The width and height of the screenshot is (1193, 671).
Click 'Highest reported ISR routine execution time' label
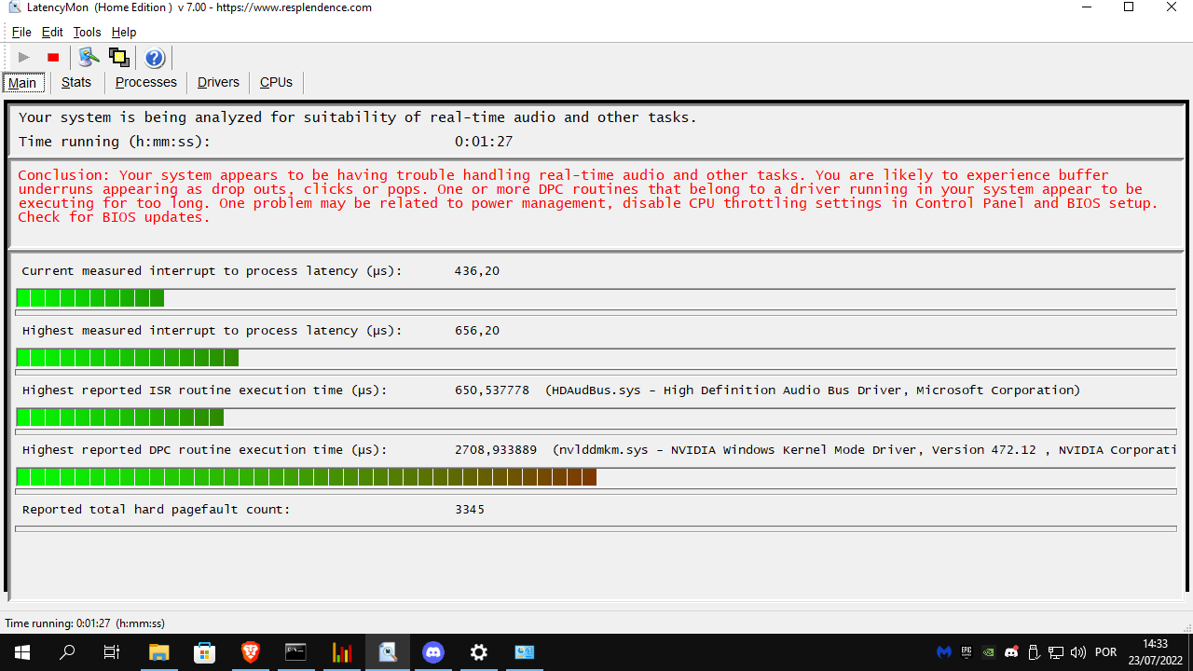[x=204, y=390]
